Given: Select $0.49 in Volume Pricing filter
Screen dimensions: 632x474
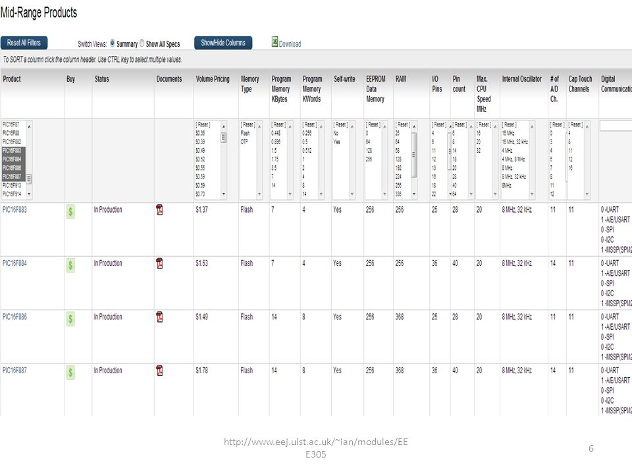Looking at the screenshot, I should (x=200, y=151).
